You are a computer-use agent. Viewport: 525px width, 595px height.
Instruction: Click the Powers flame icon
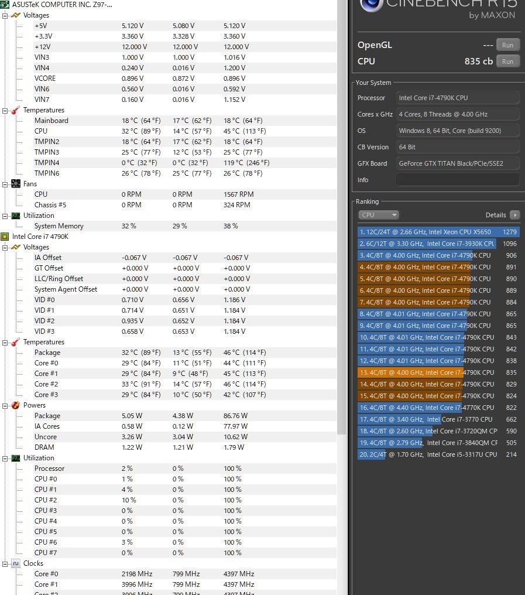pyautogui.click(x=16, y=405)
